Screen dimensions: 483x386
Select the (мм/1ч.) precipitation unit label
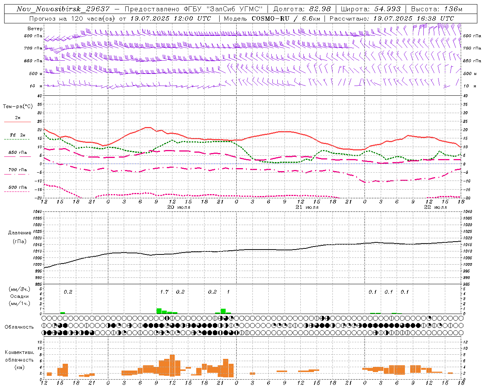19,303
